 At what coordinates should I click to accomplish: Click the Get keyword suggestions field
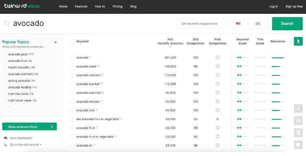[x=202, y=24]
